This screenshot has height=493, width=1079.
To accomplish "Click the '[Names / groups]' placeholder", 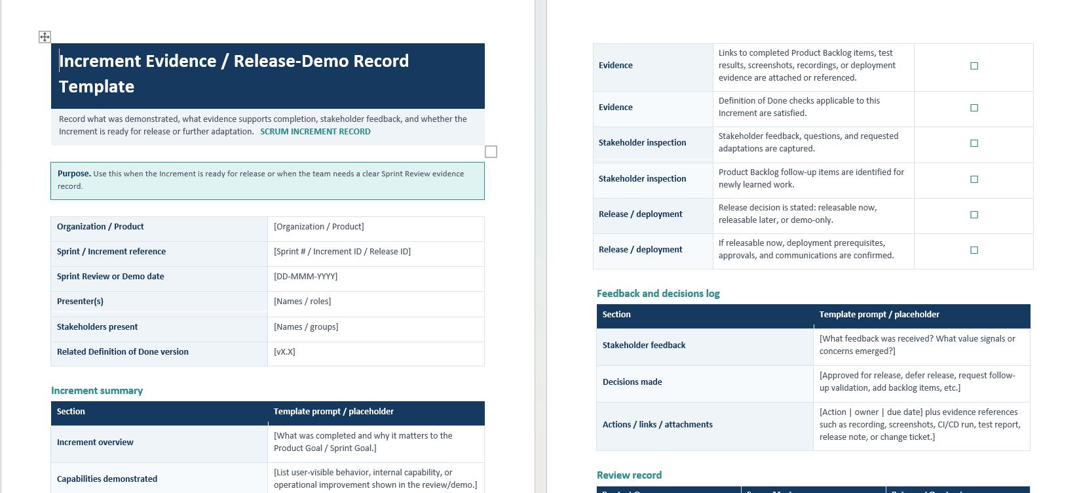I will point(306,327).
